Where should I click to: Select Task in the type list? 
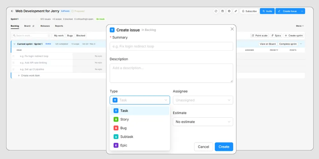coord(140,111)
